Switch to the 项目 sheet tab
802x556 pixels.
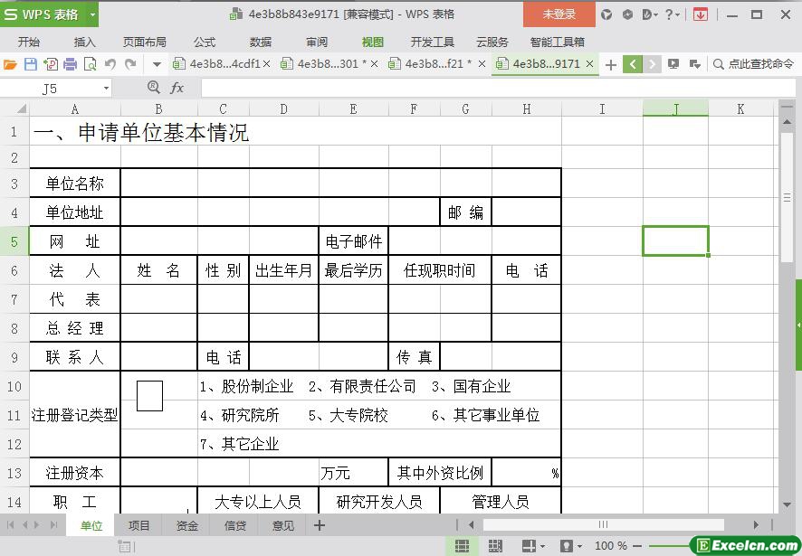point(138,525)
